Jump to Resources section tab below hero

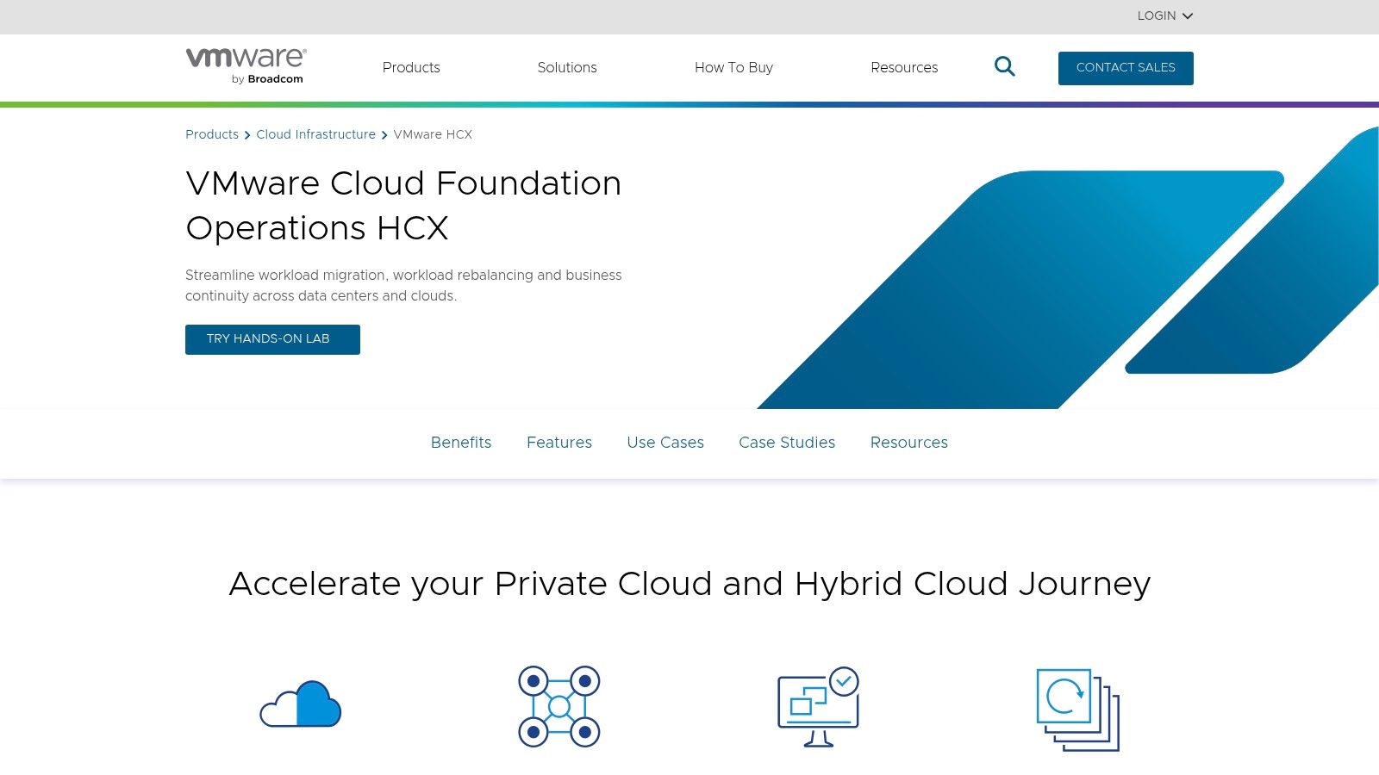(x=909, y=443)
